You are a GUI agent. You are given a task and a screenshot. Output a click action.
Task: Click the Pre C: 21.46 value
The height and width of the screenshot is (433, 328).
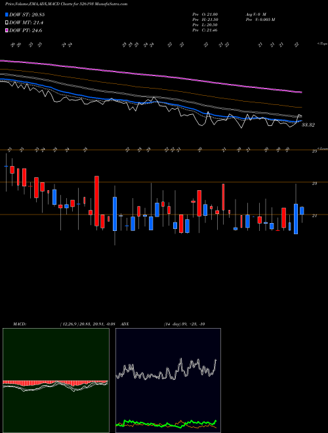point(205,30)
